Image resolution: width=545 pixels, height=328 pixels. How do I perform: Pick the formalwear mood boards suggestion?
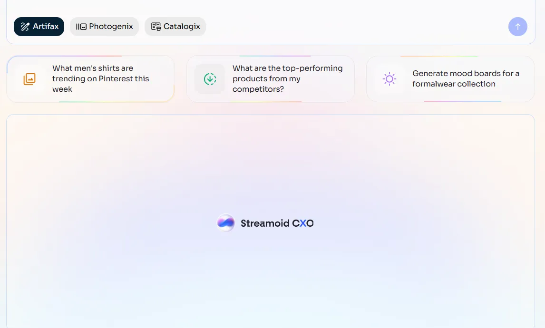pyautogui.click(x=466, y=79)
